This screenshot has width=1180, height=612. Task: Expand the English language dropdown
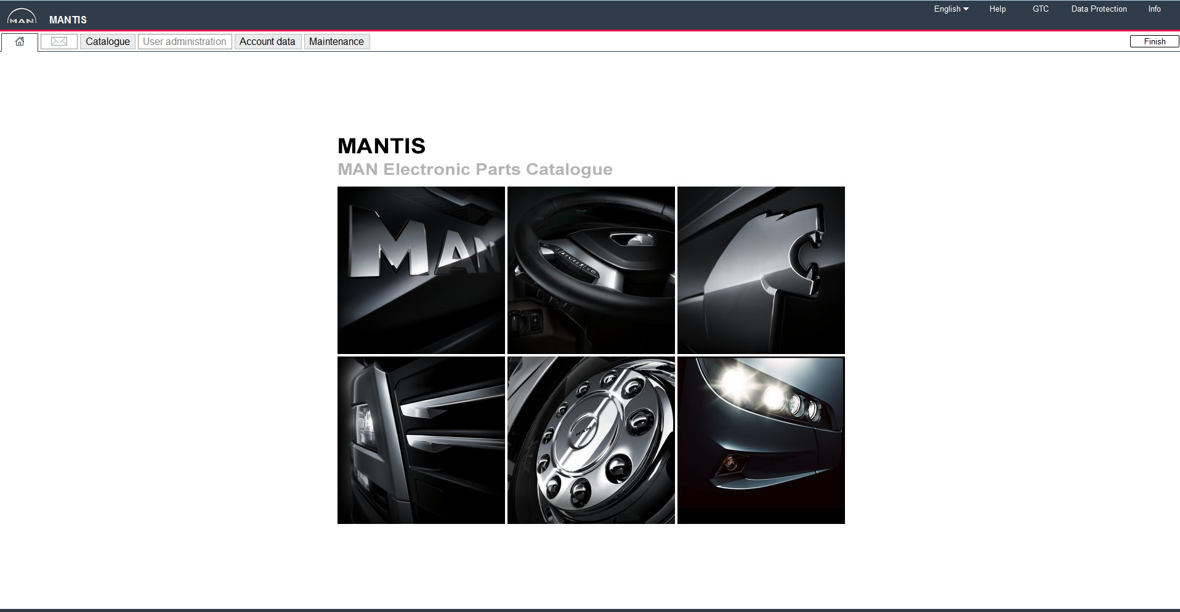pos(951,9)
